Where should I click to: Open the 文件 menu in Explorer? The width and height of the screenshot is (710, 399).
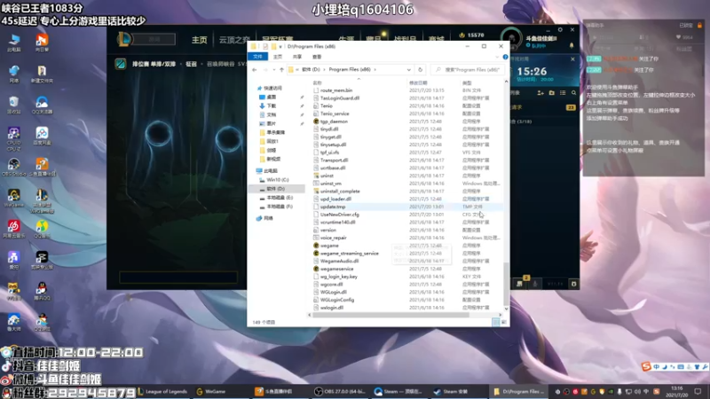(257, 57)
